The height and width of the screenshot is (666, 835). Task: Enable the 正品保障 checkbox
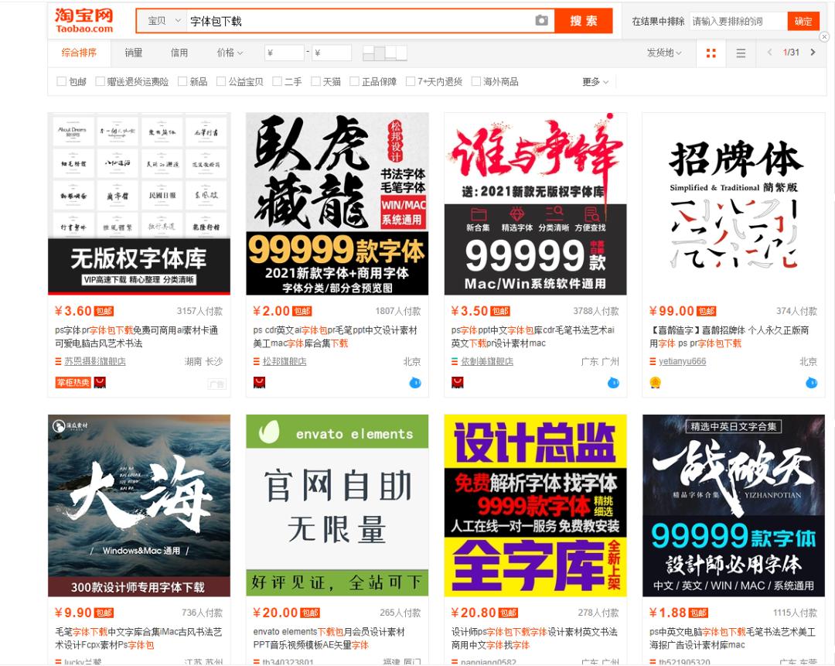pos(354,81)
